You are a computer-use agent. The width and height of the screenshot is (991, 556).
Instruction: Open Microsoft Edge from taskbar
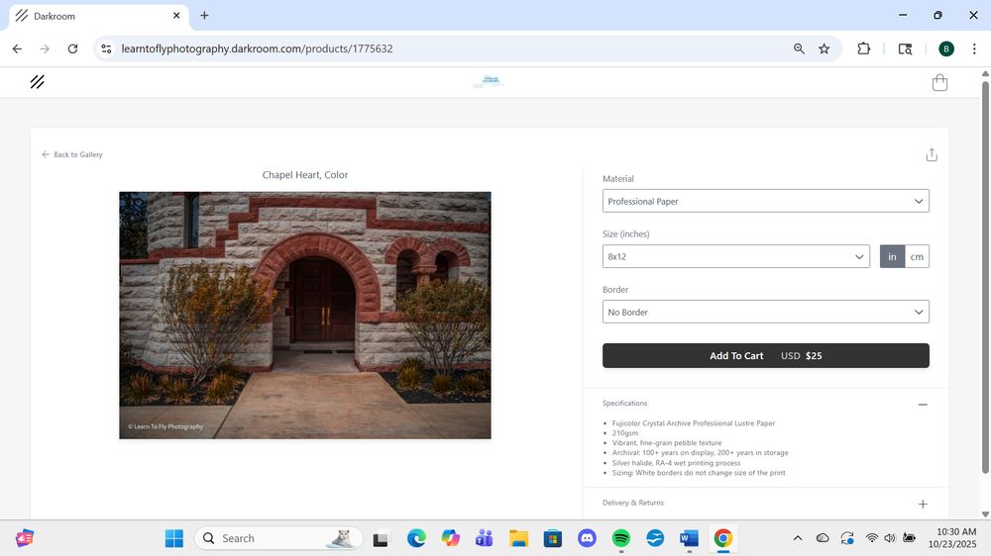pos(416,538)
